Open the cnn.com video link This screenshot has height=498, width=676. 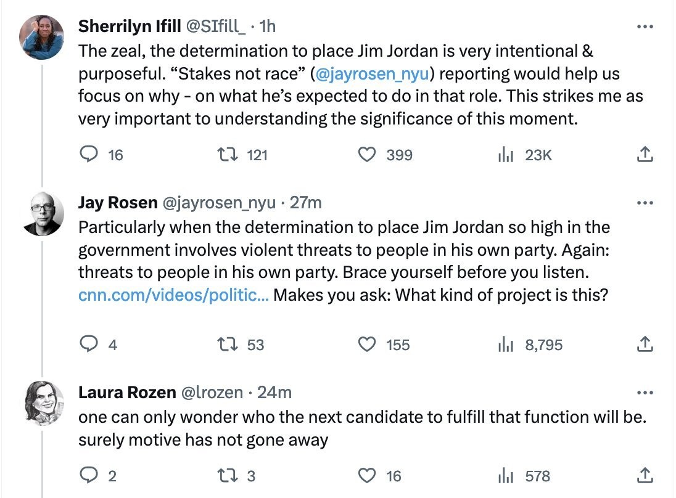[x=173, y=295]
